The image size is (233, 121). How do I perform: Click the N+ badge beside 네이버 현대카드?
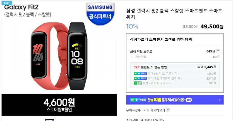coord(140,78)
